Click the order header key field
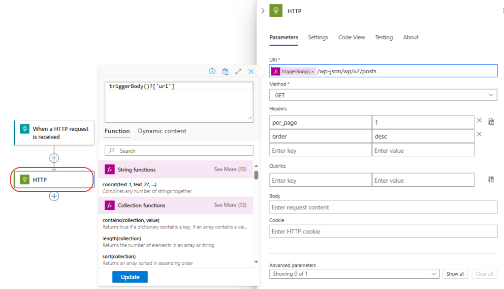 (320, 136)
